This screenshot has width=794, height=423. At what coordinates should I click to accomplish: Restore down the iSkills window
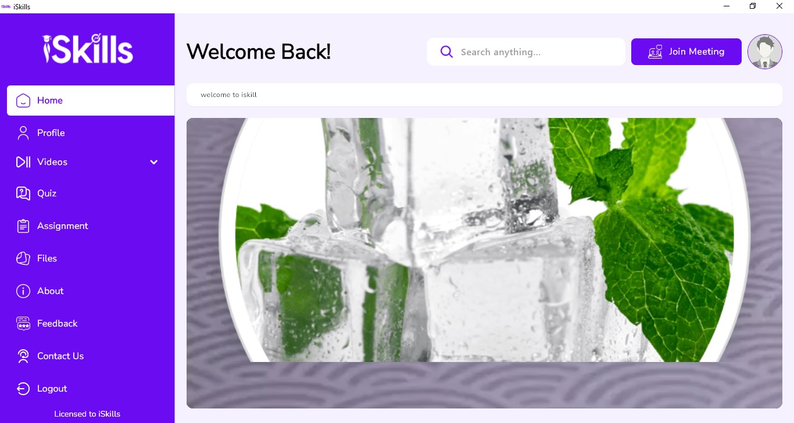pos(753,6)
